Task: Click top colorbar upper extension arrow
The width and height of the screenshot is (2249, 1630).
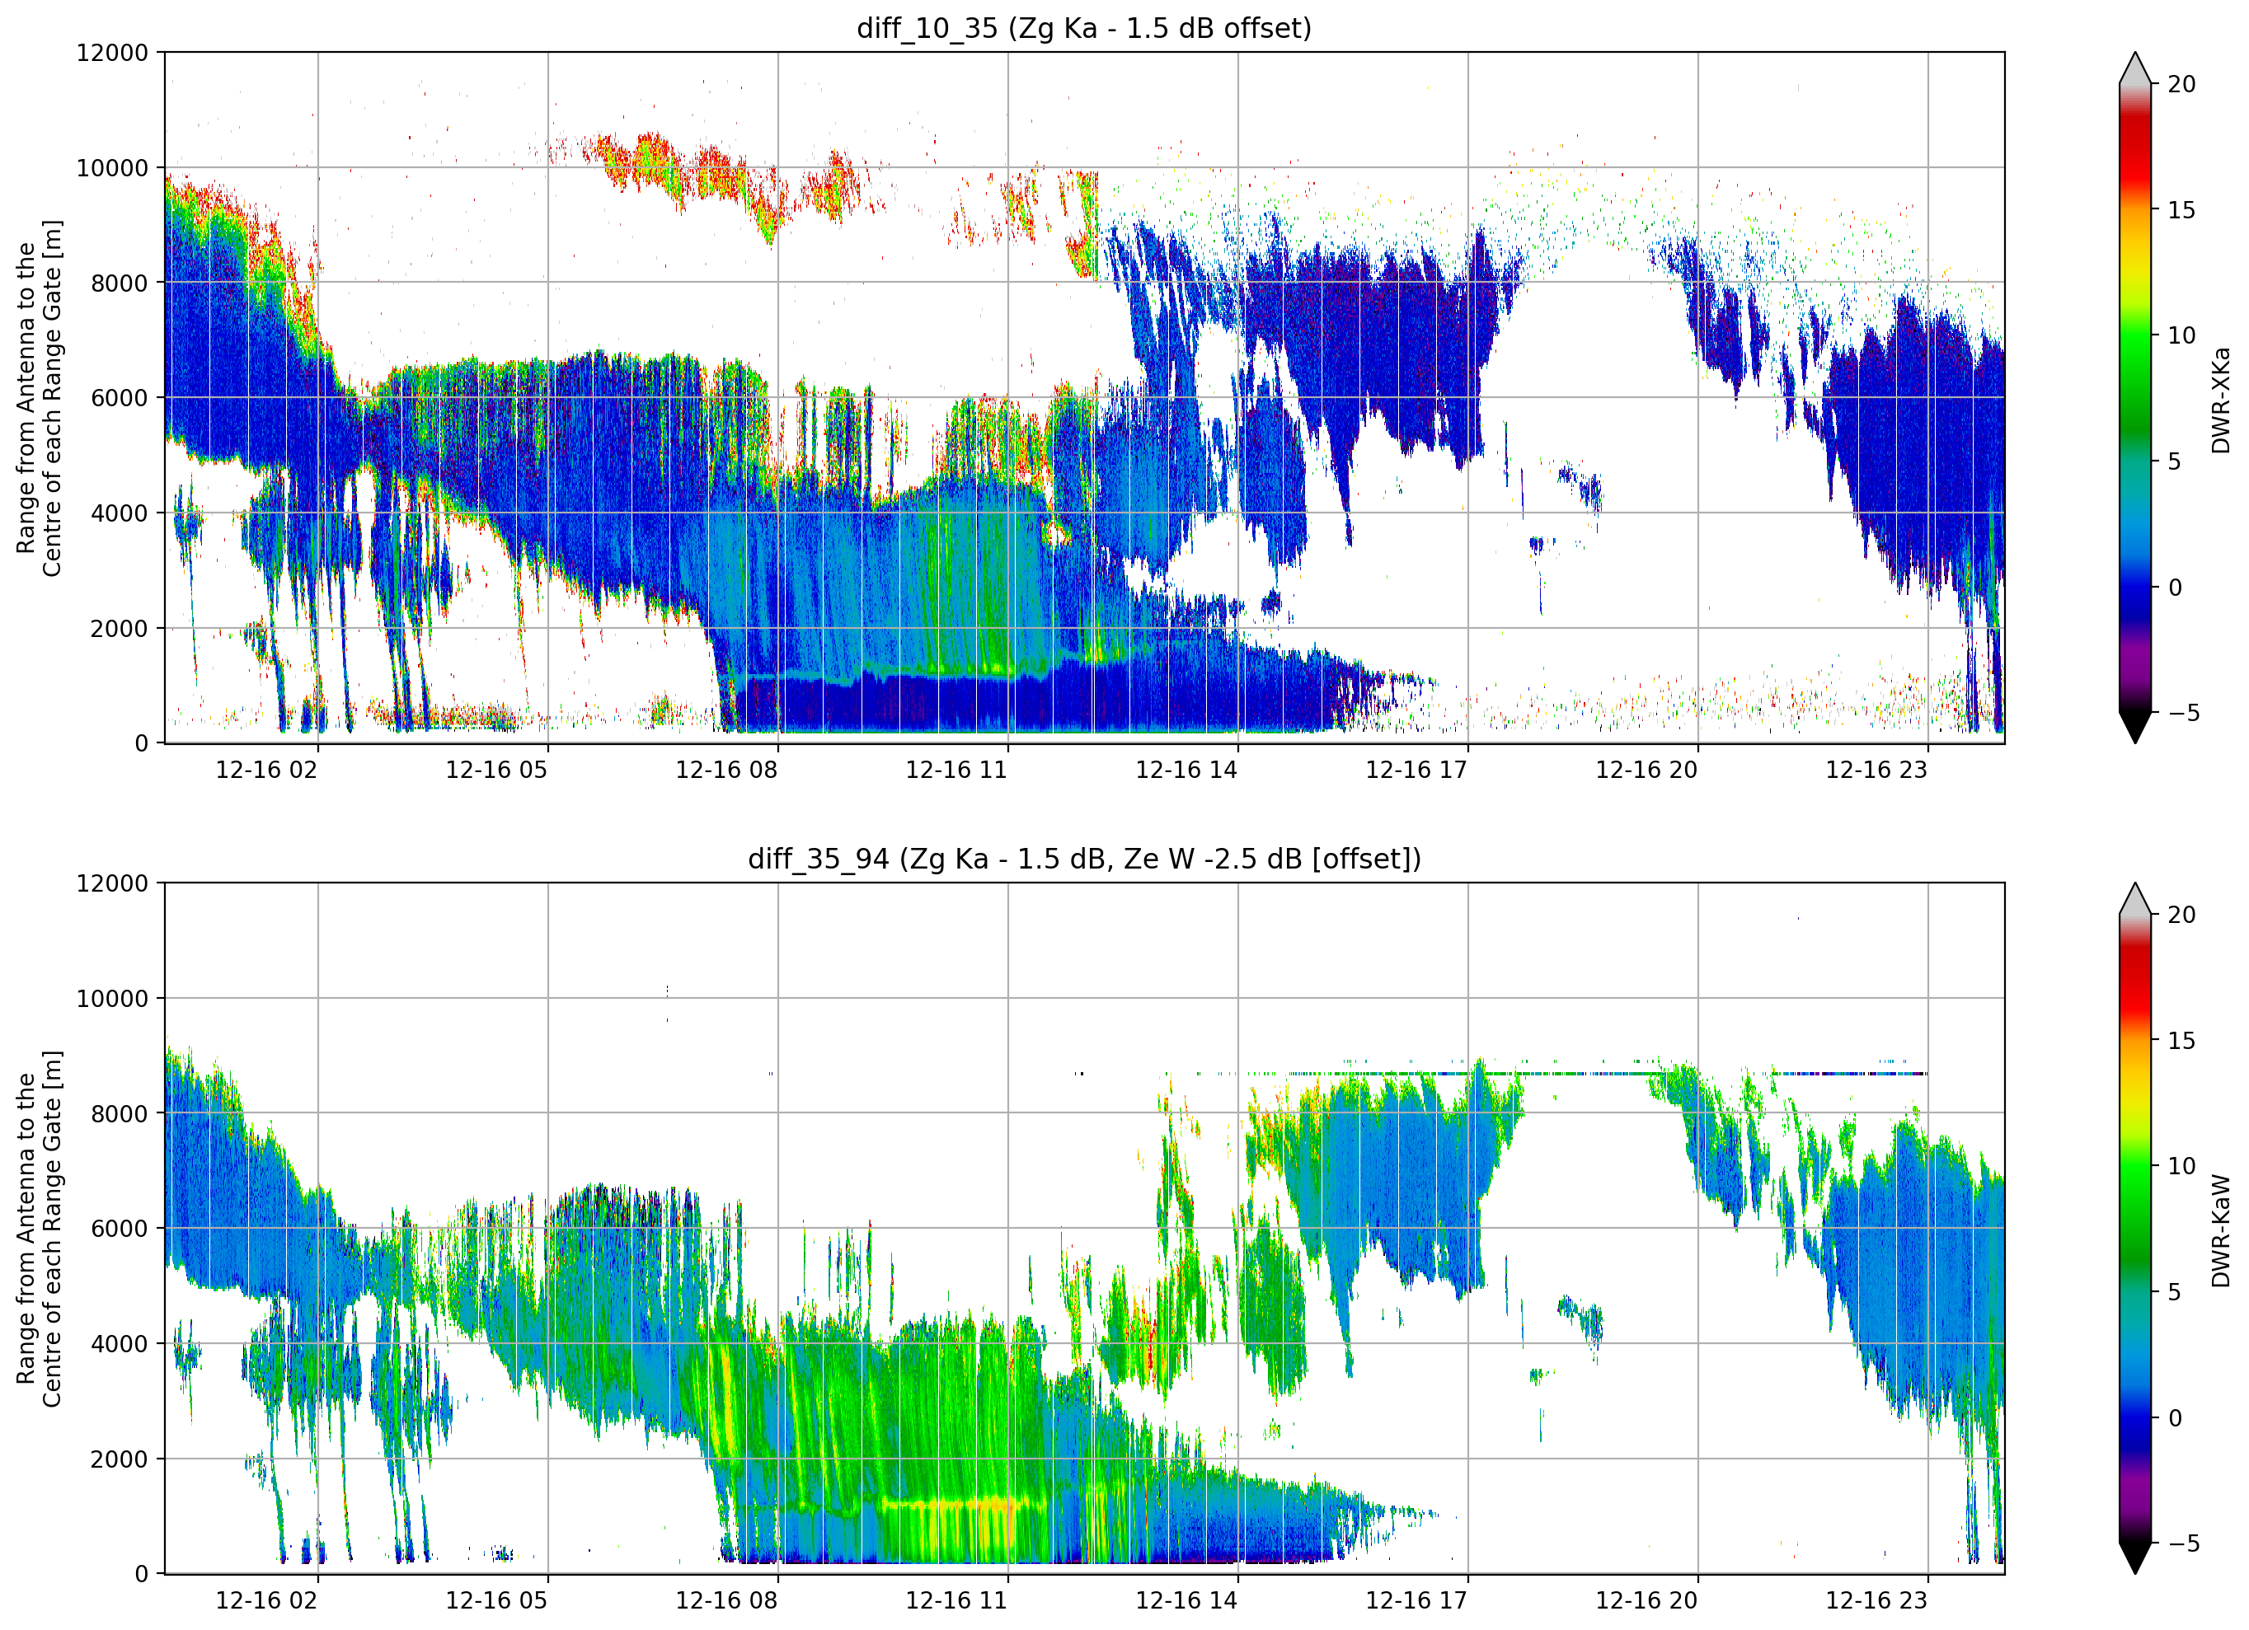Action: [2135, 68]
